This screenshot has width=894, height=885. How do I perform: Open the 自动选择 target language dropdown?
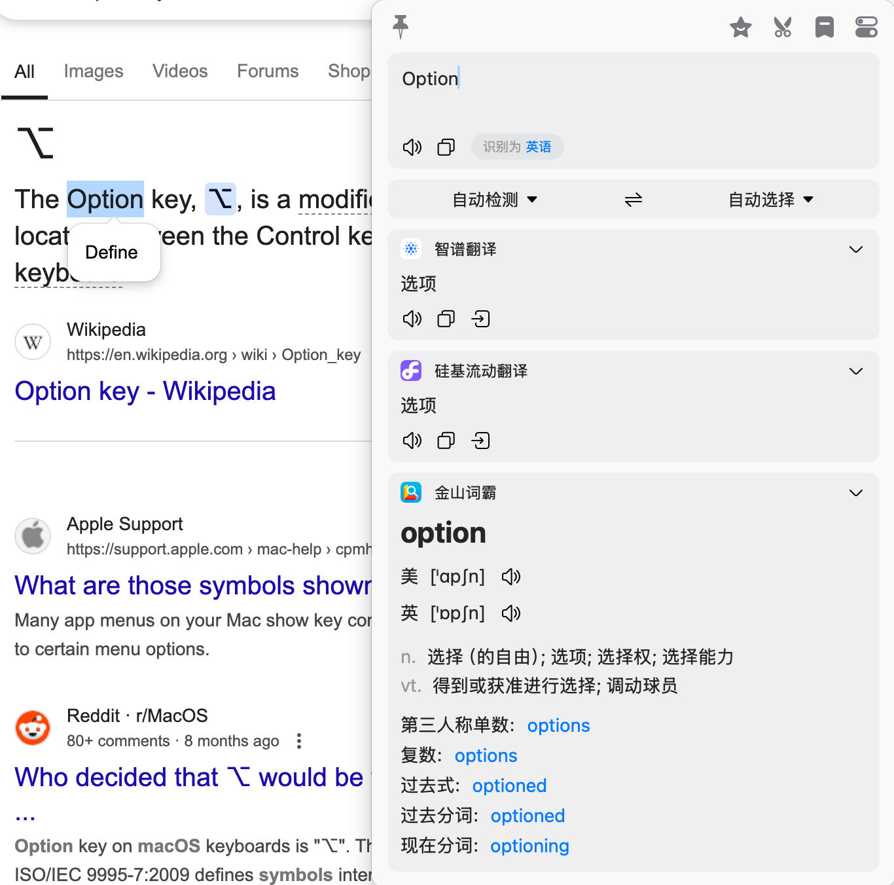click(x=770, y=200)
